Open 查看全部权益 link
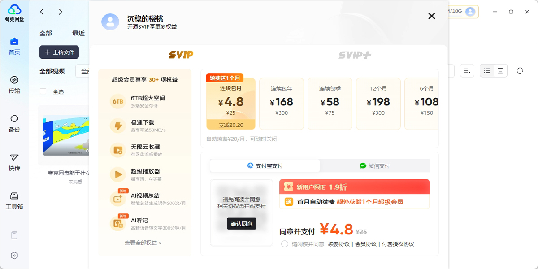The width and height of the screenshot is (538, 269). click(x=143, y=243)
